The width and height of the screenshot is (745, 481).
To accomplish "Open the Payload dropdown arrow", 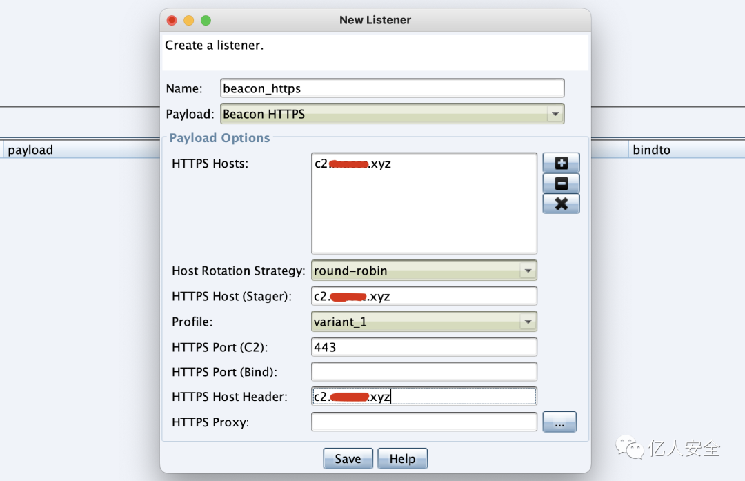I will coord(555,114).
